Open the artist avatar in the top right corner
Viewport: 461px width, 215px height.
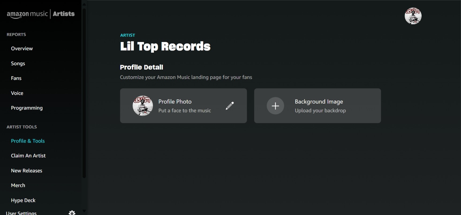click(413, 16)
